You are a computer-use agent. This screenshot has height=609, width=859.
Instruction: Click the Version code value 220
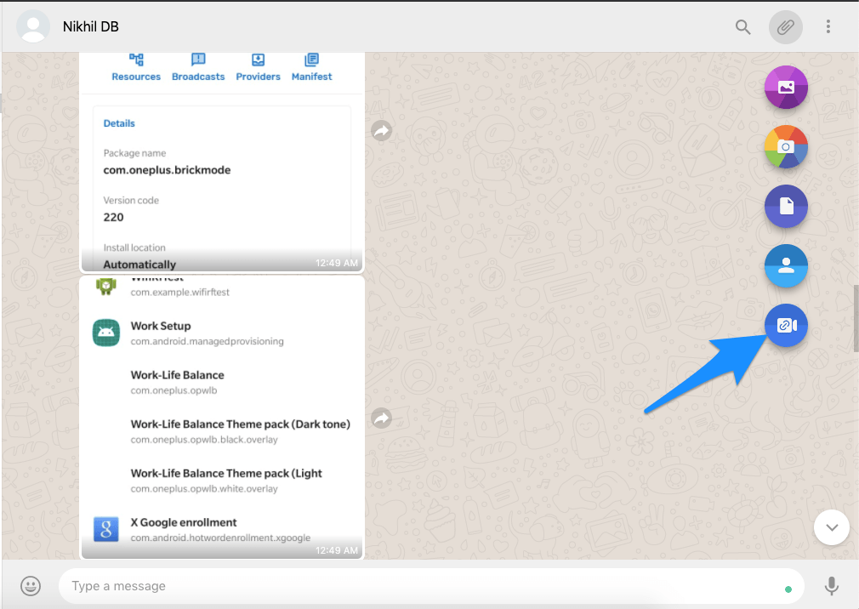[x=113, y=218]
